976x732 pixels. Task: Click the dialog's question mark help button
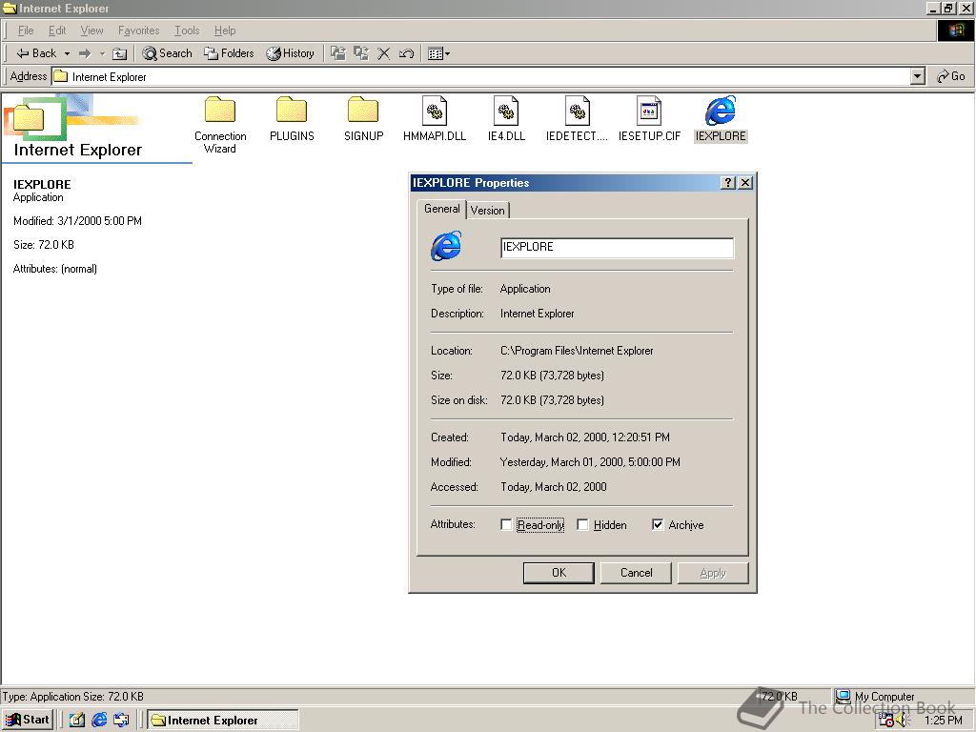pos(727,182)
